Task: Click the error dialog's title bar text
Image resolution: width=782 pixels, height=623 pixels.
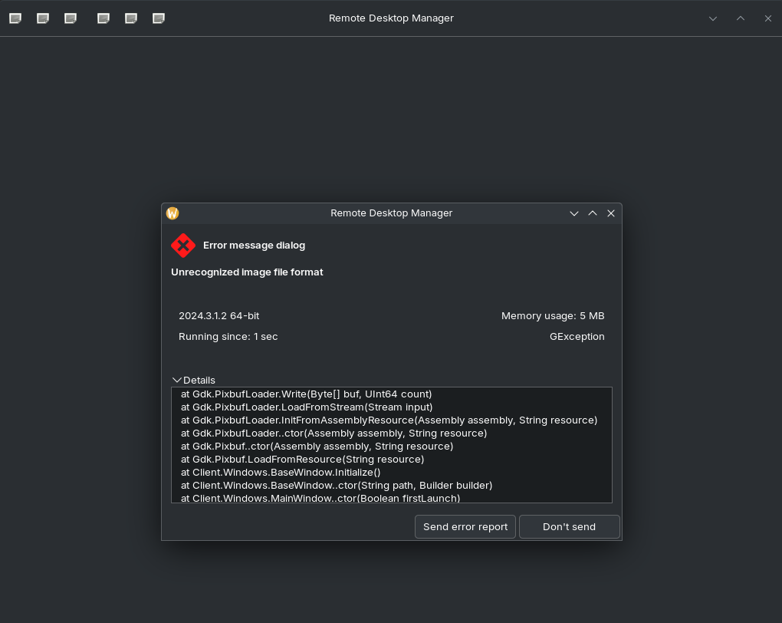Action: click(391, 213)
